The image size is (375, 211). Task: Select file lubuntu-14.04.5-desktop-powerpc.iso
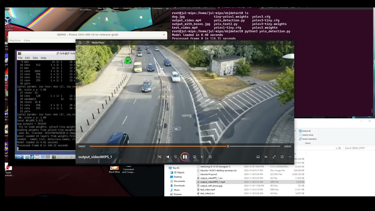[250, 170]
